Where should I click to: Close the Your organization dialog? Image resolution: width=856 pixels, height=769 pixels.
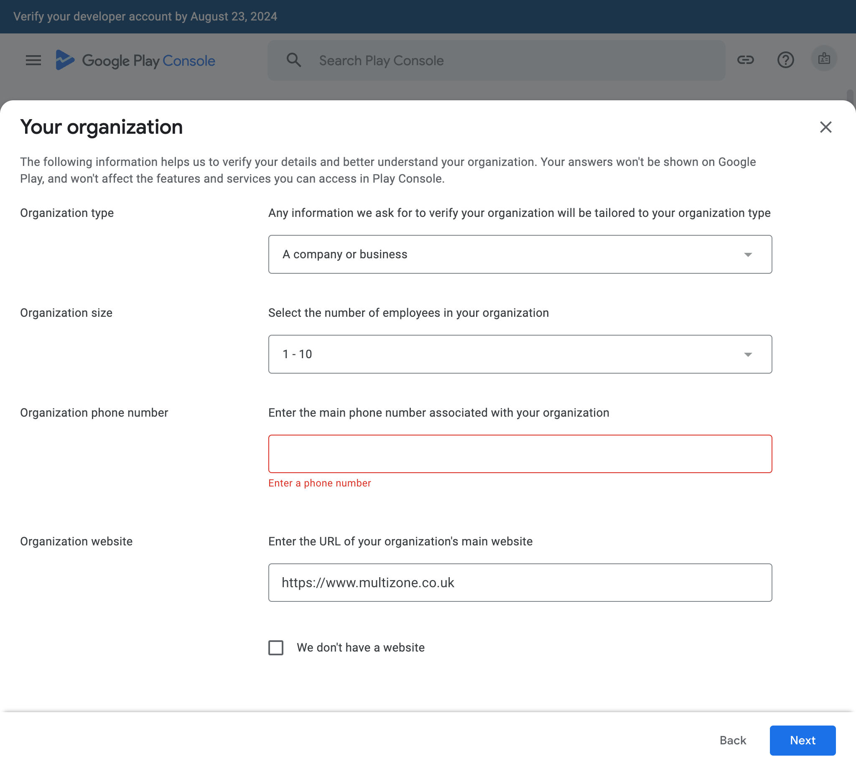(825, 127)
